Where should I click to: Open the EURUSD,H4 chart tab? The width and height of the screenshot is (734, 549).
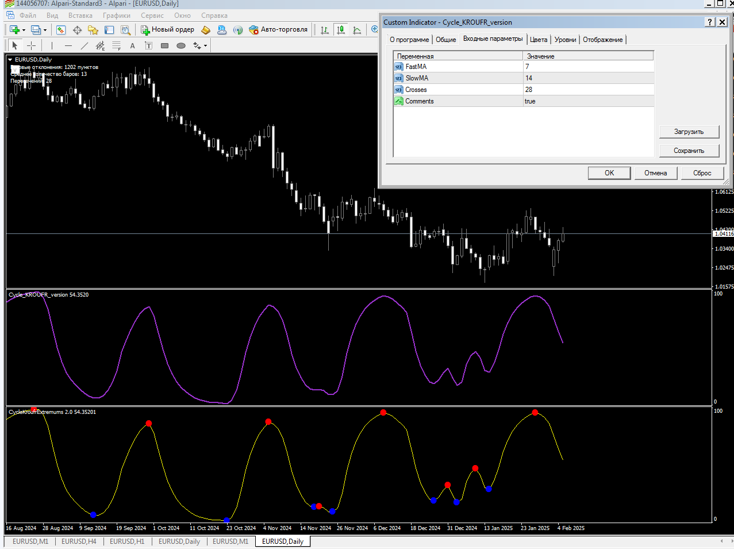click(x=79, y=542)
